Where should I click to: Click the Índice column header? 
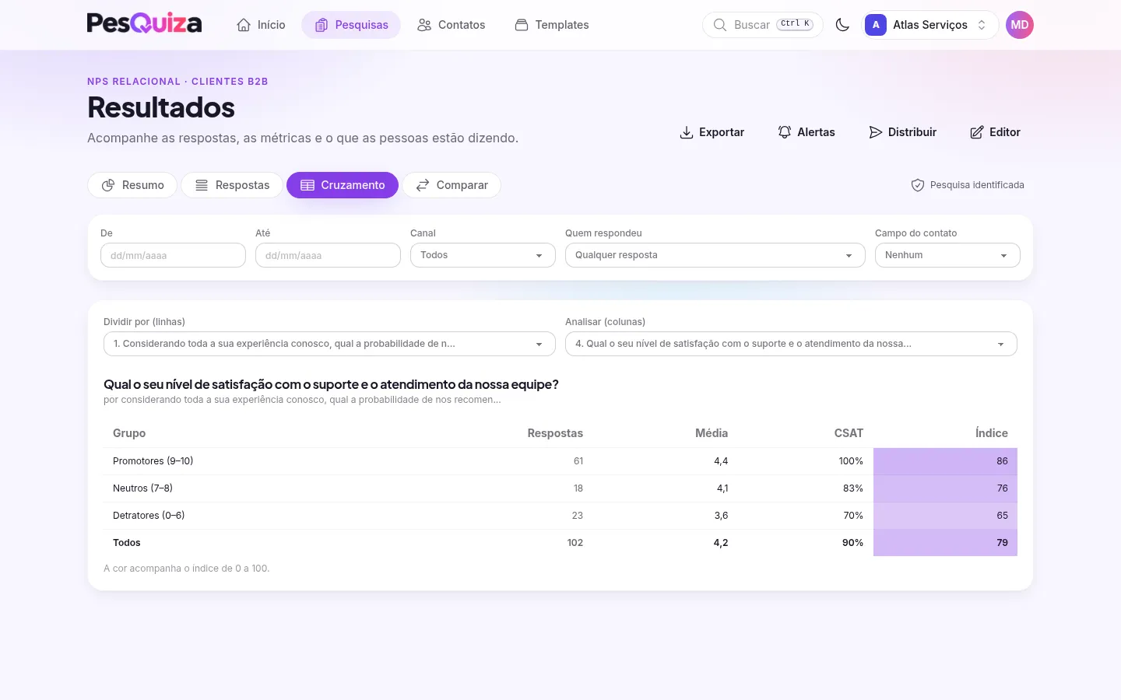tap(991, 433)
